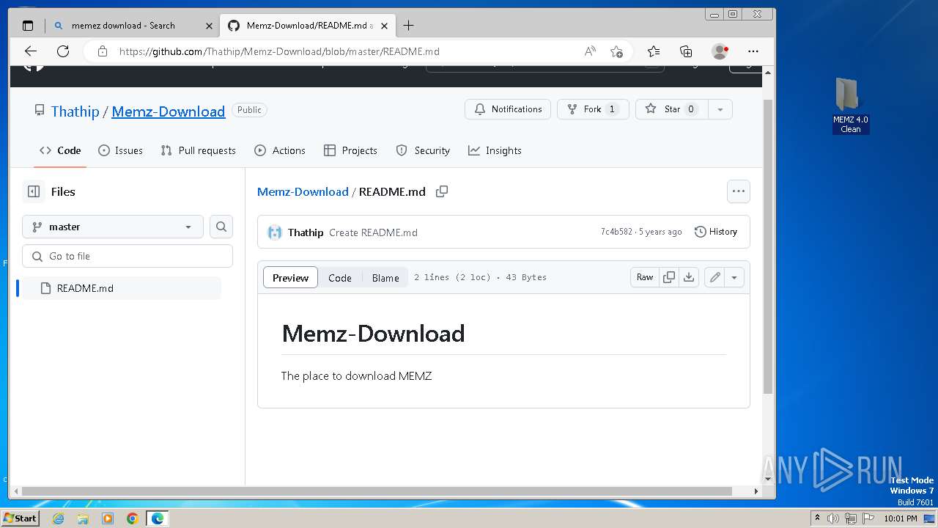
Task: Open the Projects tab
Action: [x=350, y=150]
